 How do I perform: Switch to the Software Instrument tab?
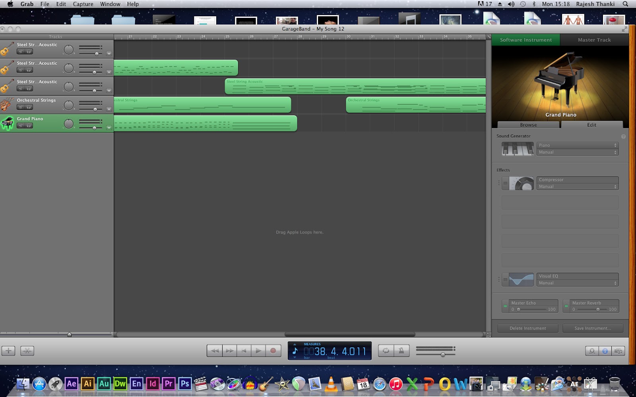tap(526, 40)
